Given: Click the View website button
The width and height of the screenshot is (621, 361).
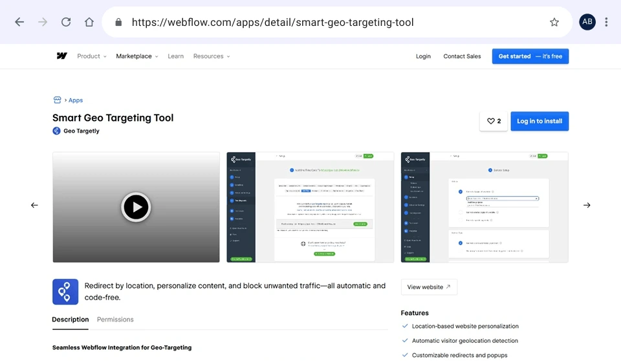Looking at the screenshot, I should (x=429, y=287).
